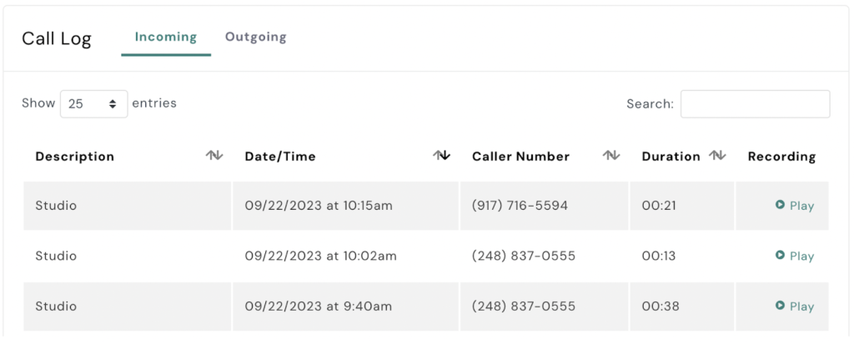854x344 pixels.
Task: Click the Duration column header
Action: (x=671, y=157)
